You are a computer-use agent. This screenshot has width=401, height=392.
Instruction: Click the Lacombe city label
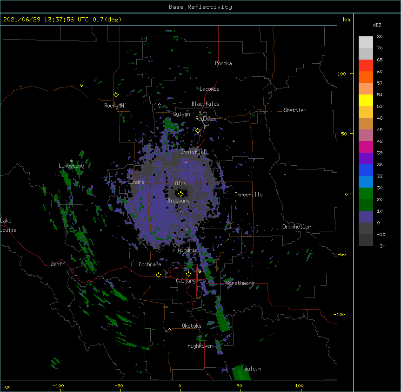click(209, 89)
